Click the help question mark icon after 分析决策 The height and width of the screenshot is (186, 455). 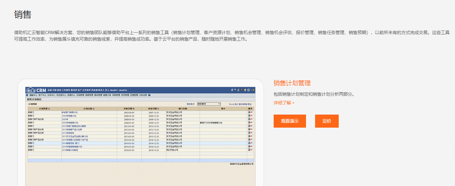(149, 95)
